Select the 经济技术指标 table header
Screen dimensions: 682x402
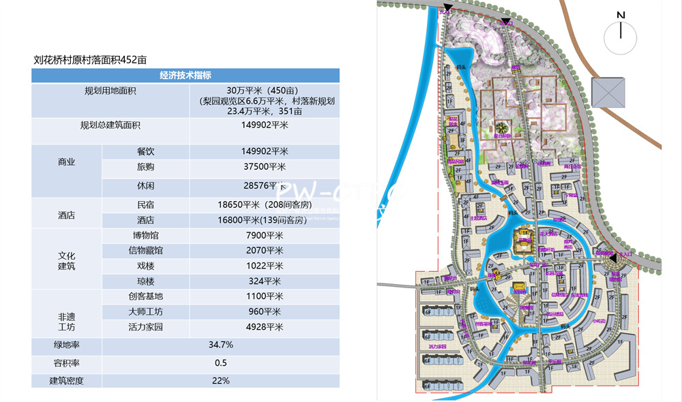[185, 76]
